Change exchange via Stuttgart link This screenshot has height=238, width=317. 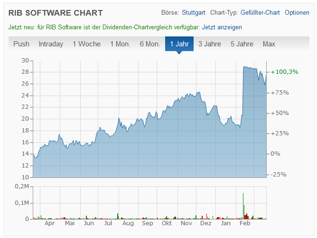pyautogui.click(x=194, y=12)
